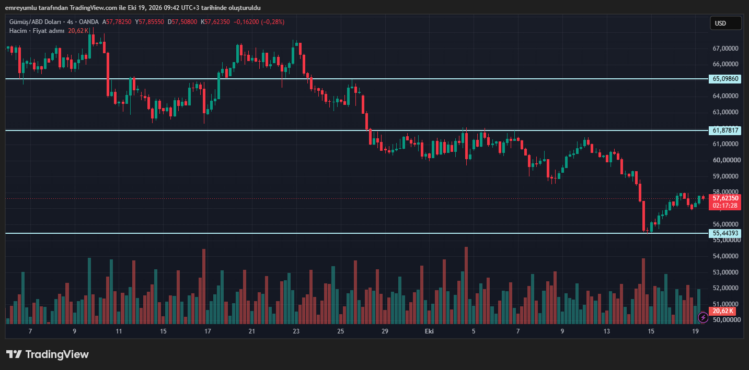The image size is (749, 370).
Task: Click the current price label 57,62350
Action: pos(725,198)
